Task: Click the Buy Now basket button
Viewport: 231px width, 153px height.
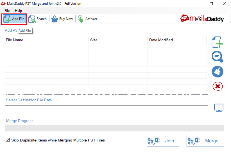Action: [62, 19]
